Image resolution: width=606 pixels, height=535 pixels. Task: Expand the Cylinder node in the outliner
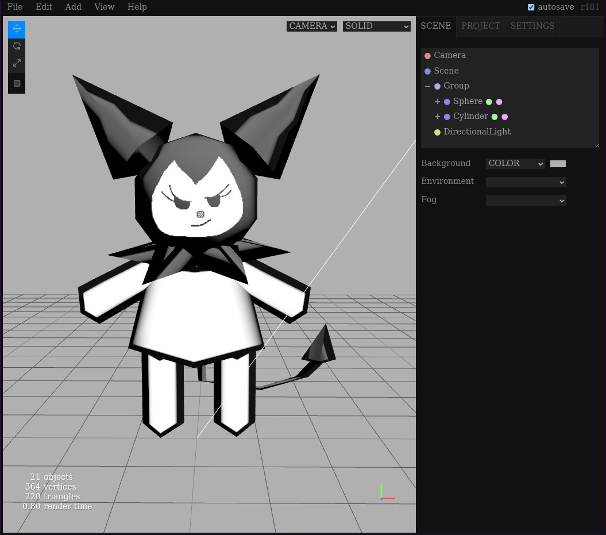point(437,117)
